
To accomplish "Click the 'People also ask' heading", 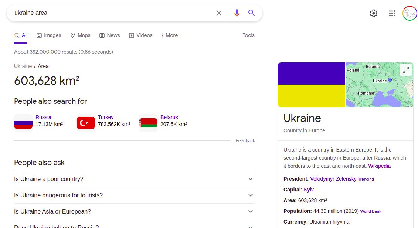I will click(x=39, y=163).
